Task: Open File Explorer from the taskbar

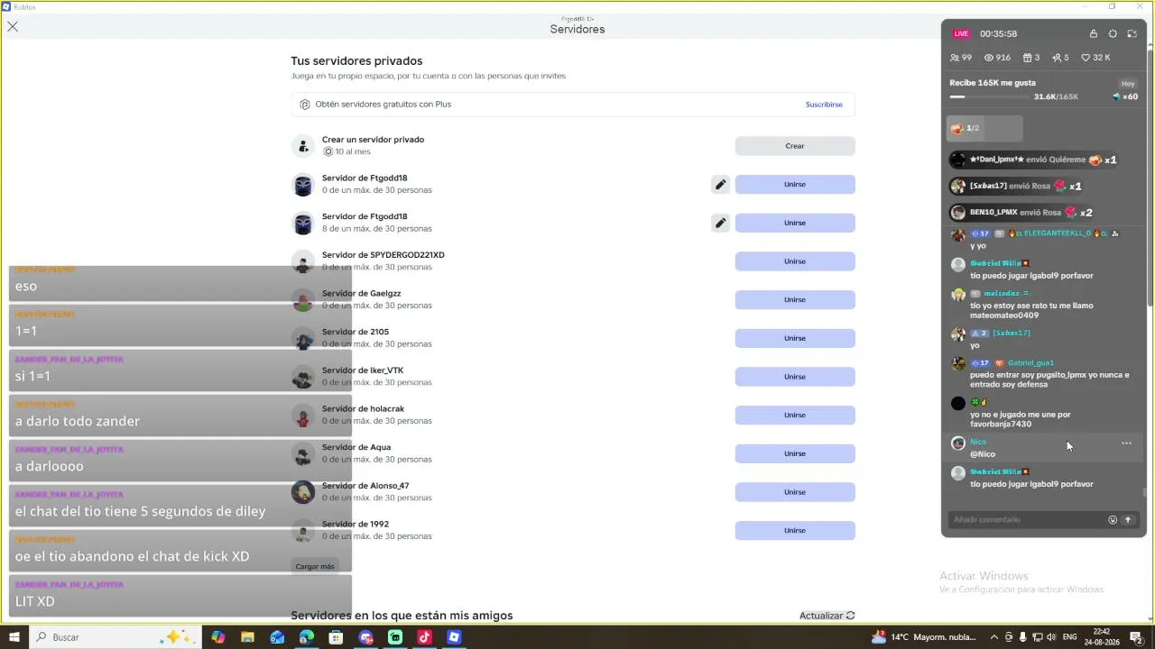Action: pyautogui.click(x=247, y=637)
